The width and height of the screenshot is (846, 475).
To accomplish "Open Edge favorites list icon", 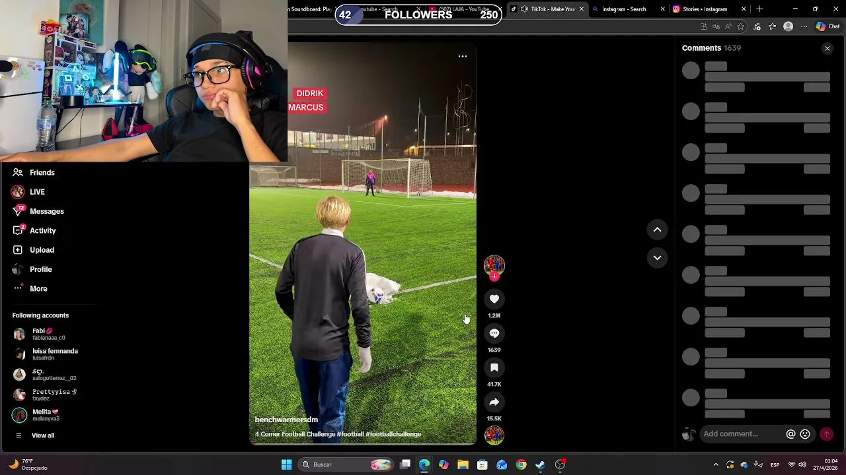I will pyautogui.click(x=772, y=26).
